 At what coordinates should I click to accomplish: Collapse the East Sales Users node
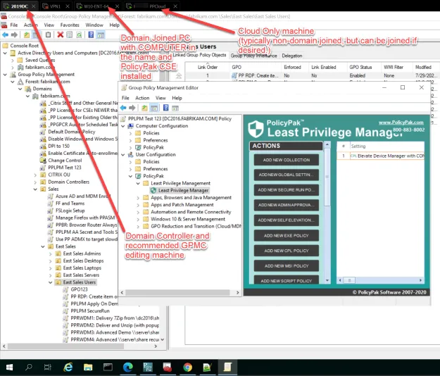pos(51,282)
